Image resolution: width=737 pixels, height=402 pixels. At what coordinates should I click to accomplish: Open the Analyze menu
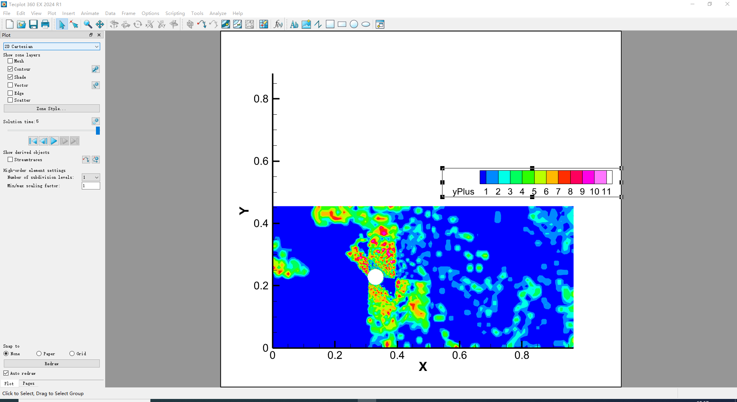pos(218,13)
